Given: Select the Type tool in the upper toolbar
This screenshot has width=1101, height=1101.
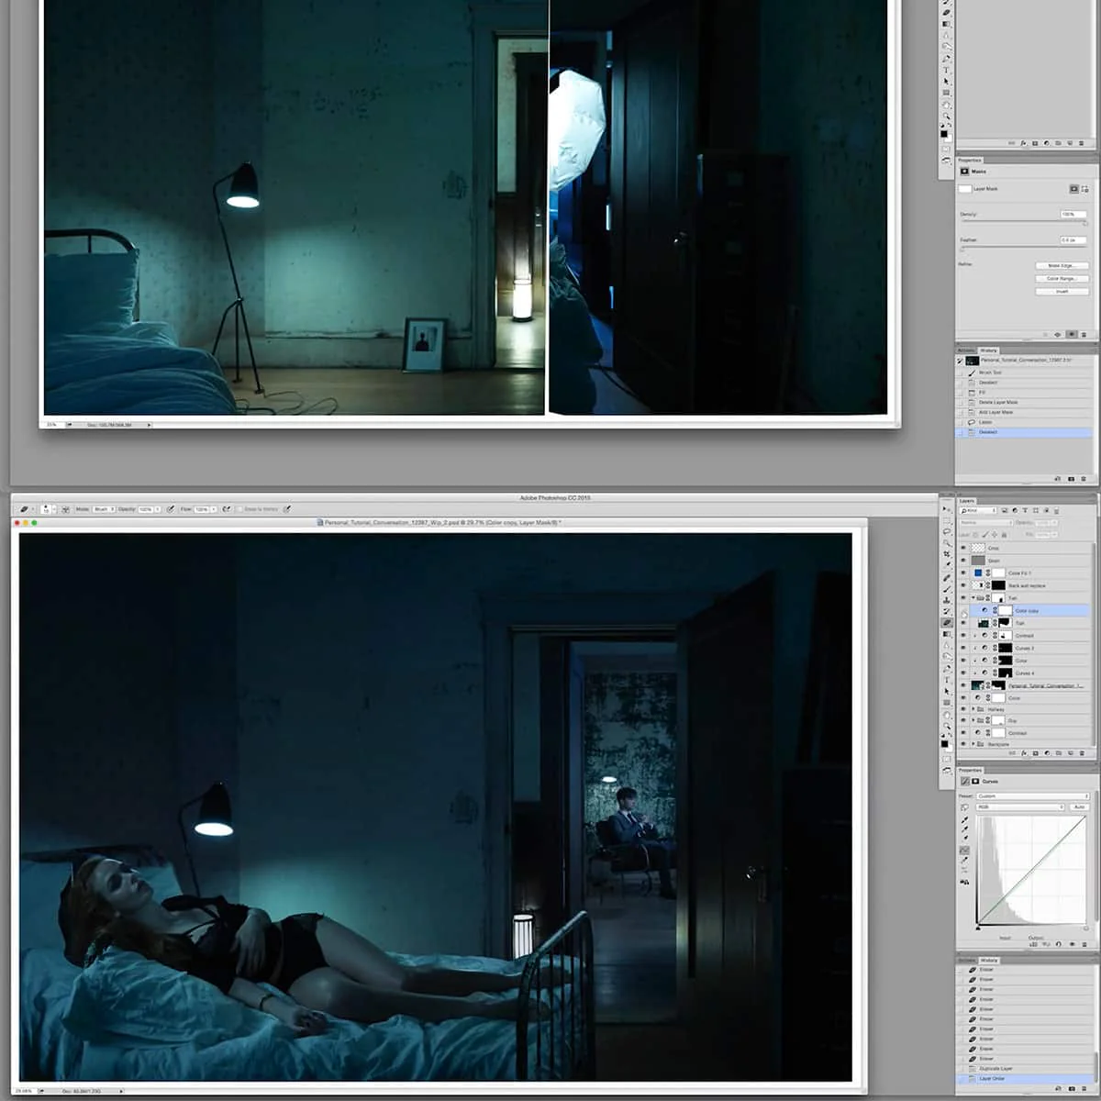Looking at the screenshot, I should tap(946, 70).
